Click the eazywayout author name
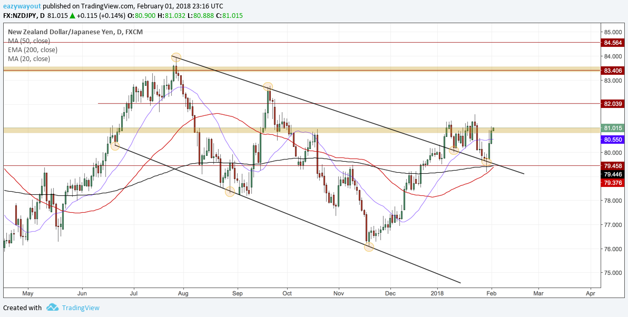This screenshot has height=317, width=628. (21, 6)
